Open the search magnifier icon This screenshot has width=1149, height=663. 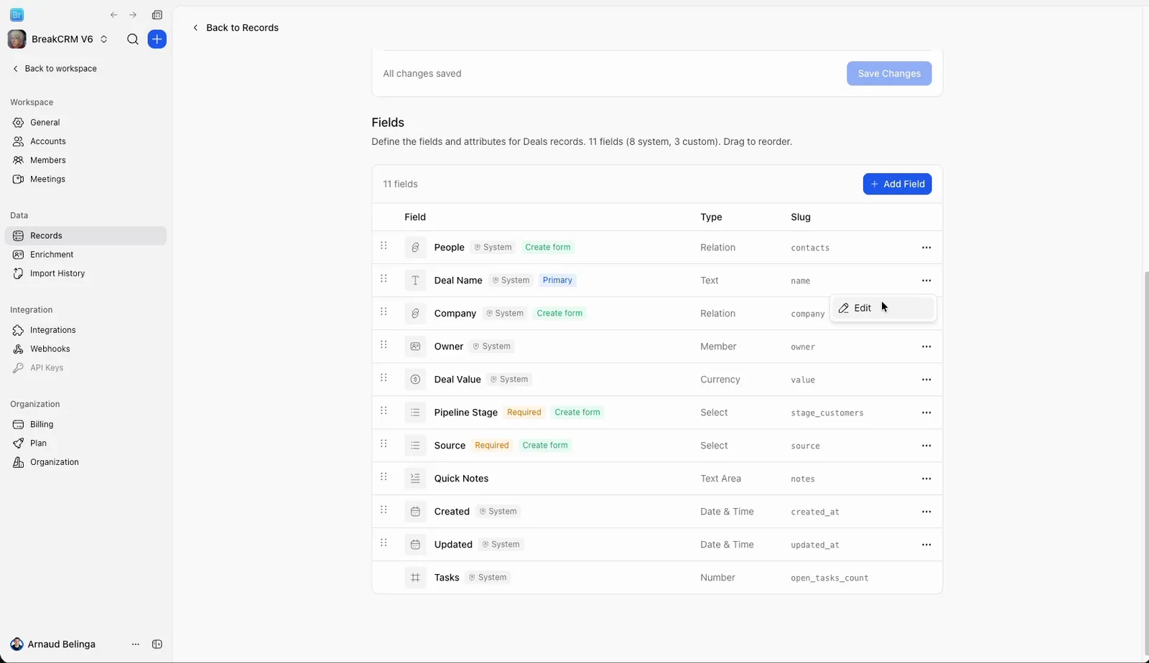click(x=133, y=39)
